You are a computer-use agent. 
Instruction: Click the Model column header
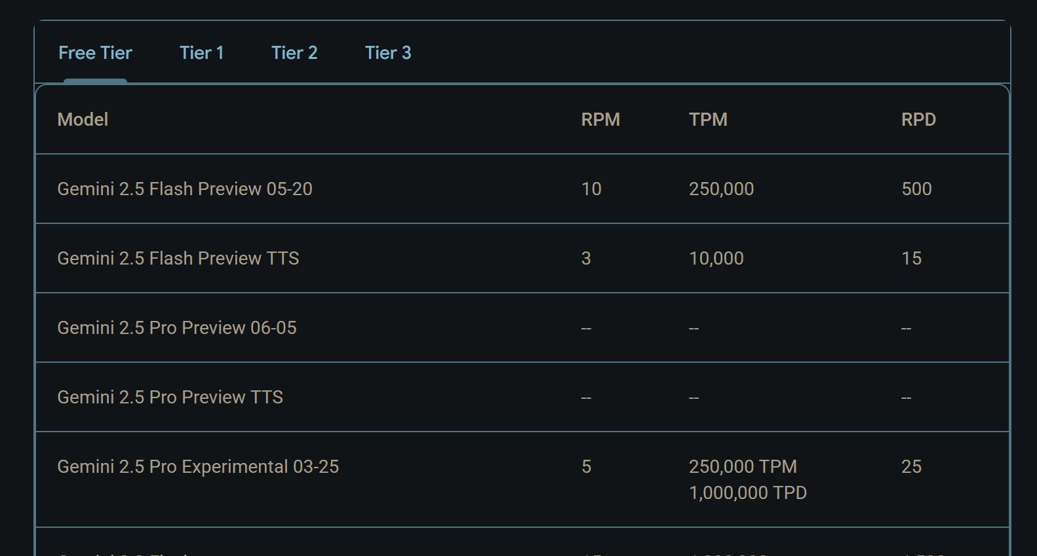click(83, 120)
